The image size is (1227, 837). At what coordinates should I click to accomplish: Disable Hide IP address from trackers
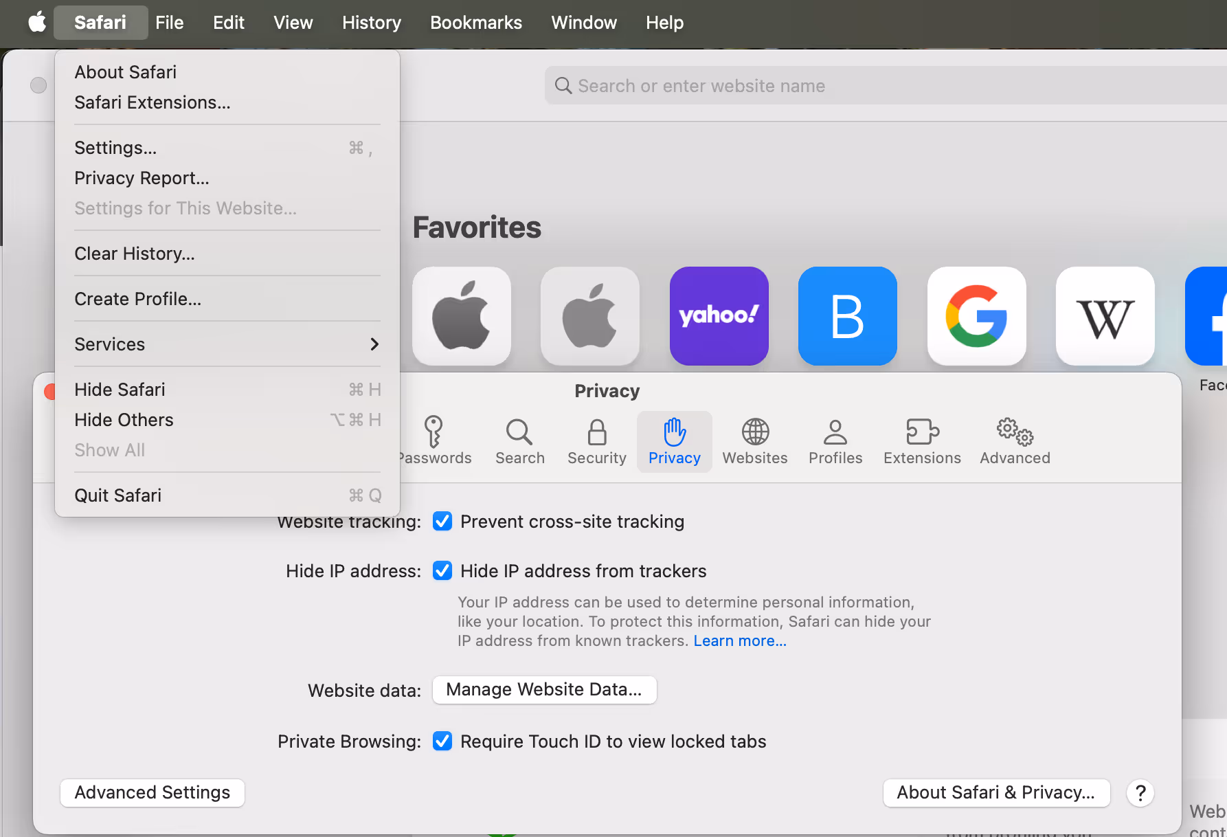tap(442, 570)
